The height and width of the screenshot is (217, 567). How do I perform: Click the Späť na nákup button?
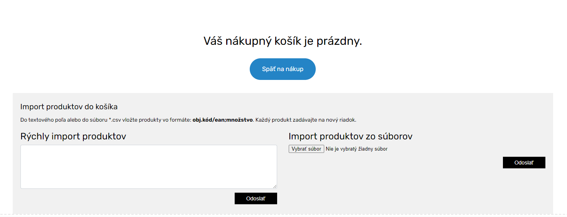point(283,69)
